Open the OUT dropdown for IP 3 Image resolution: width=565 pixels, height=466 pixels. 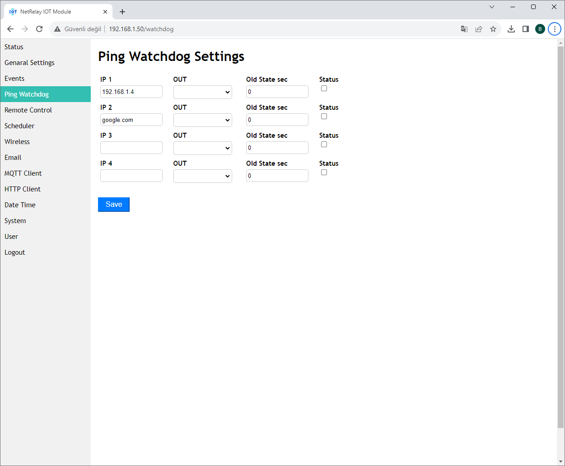202,148
